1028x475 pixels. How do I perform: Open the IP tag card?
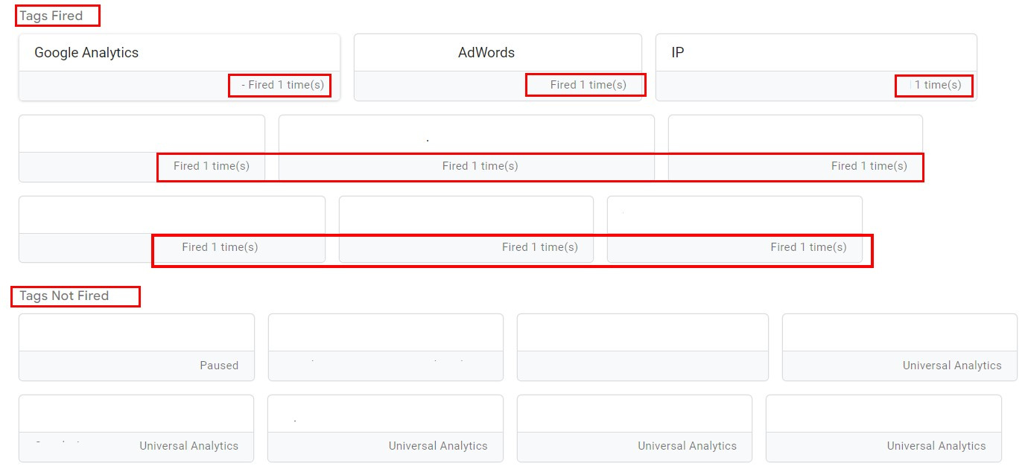point(816,52)
